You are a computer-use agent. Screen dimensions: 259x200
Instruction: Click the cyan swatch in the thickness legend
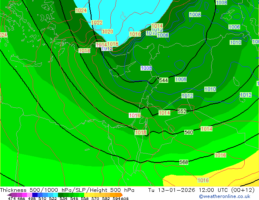coord(56,195)
